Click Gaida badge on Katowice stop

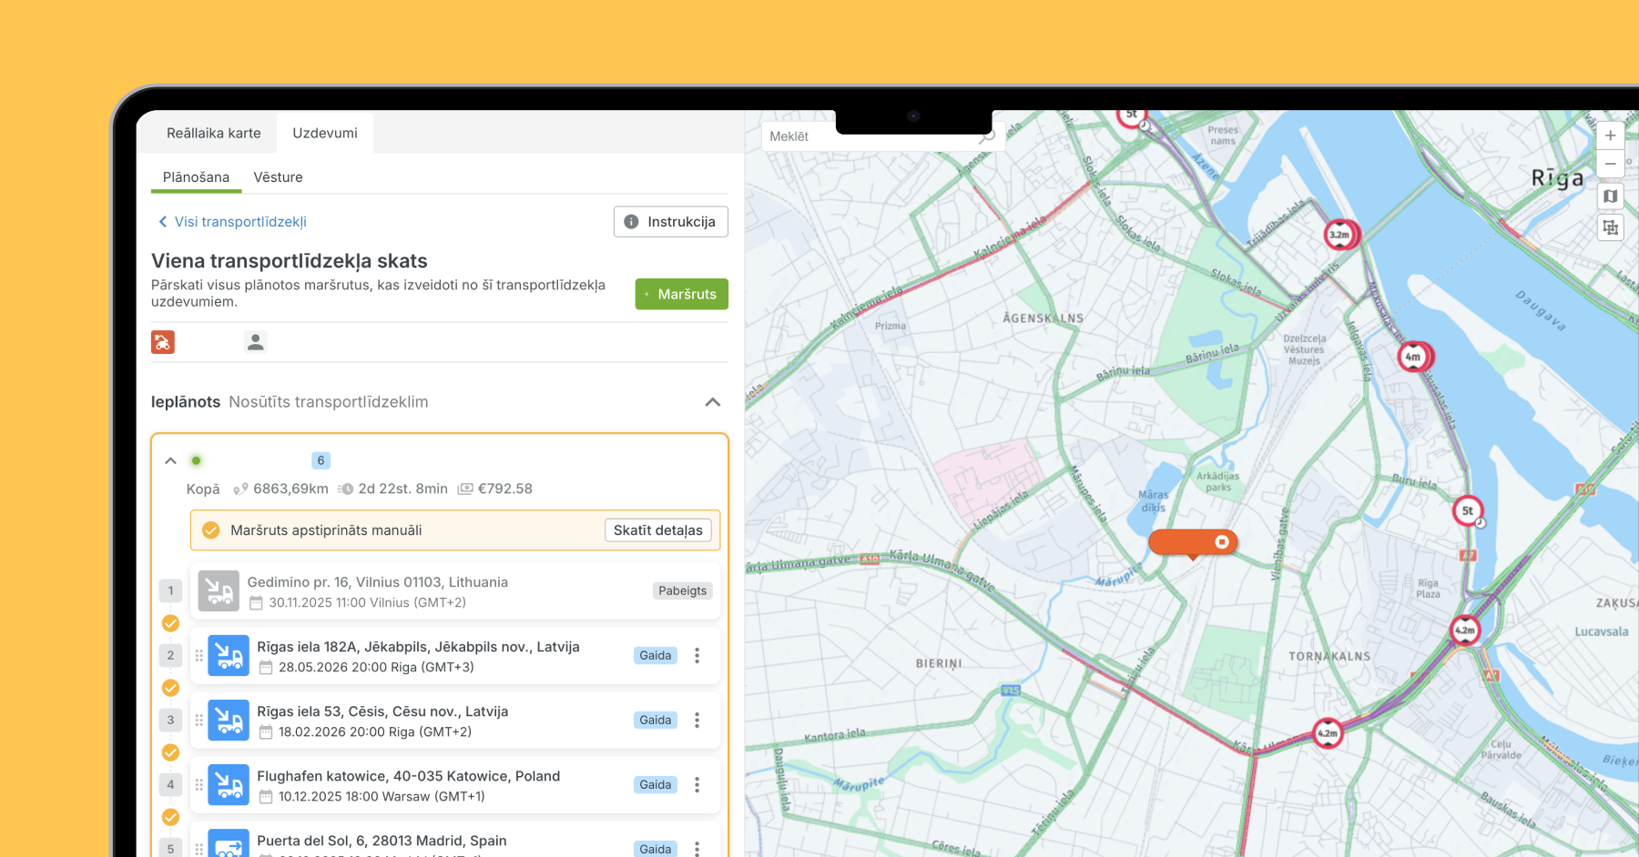pyautogui.click(x=656, y=785)
